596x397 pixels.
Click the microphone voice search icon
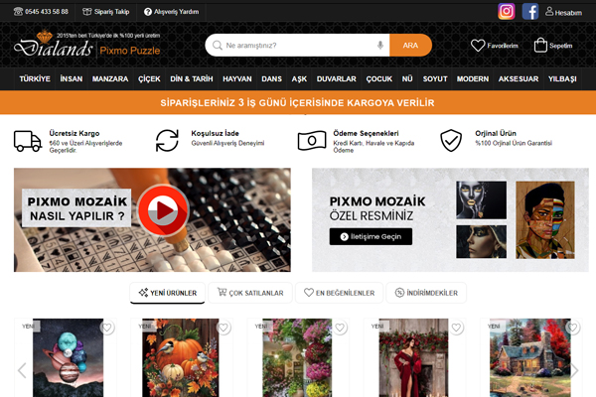click(380, 46)
